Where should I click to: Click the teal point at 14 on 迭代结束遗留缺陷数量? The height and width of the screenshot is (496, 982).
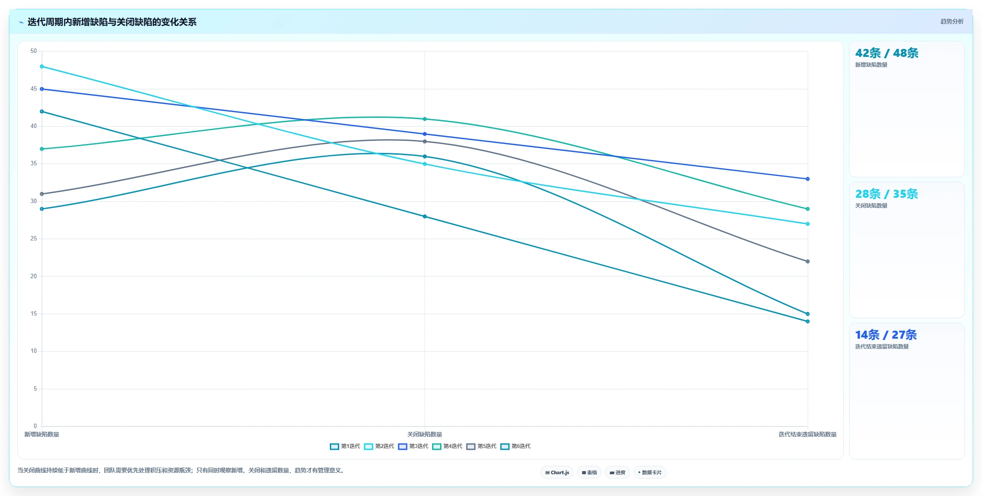[x=808, y=321]
